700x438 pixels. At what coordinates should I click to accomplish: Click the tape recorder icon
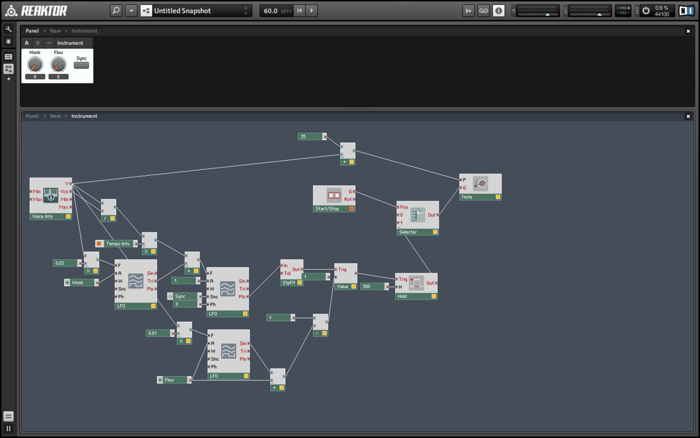click(x=484, y=11)
